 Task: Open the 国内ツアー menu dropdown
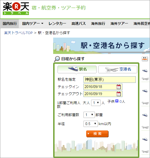coord(33,24)
